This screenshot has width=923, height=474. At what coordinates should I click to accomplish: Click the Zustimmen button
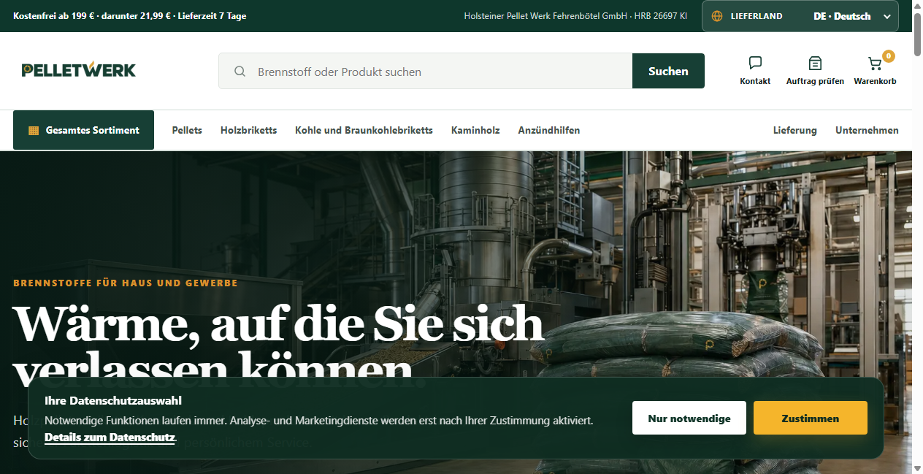811,418
